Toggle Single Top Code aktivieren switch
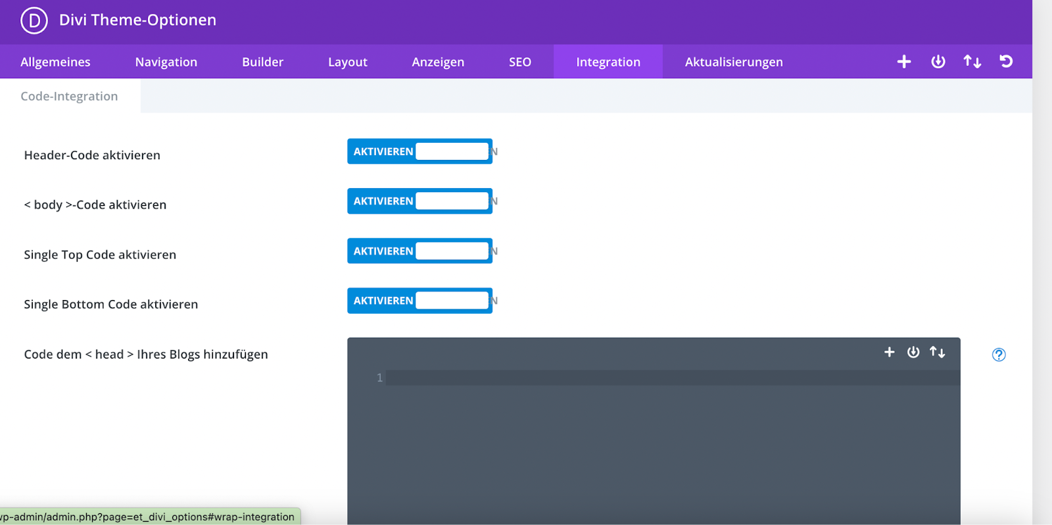 click(419, 251)
